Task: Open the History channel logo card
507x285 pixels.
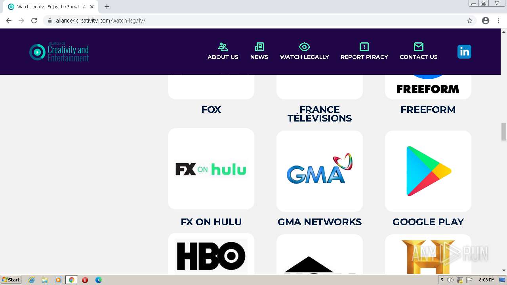Action: tap(428, 255)
